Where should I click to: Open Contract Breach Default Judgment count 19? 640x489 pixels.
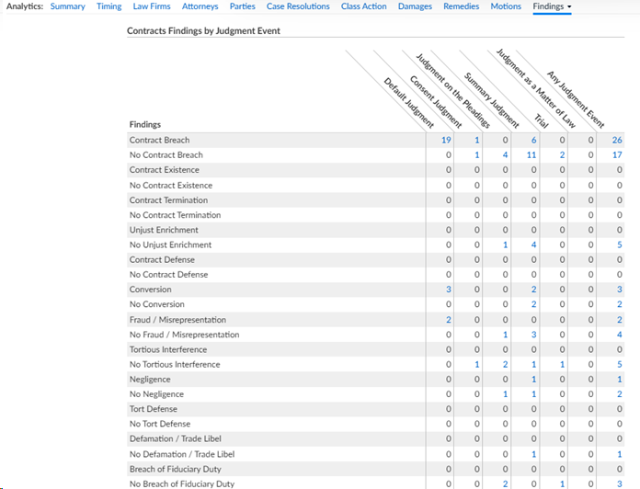tap(446, 141)
